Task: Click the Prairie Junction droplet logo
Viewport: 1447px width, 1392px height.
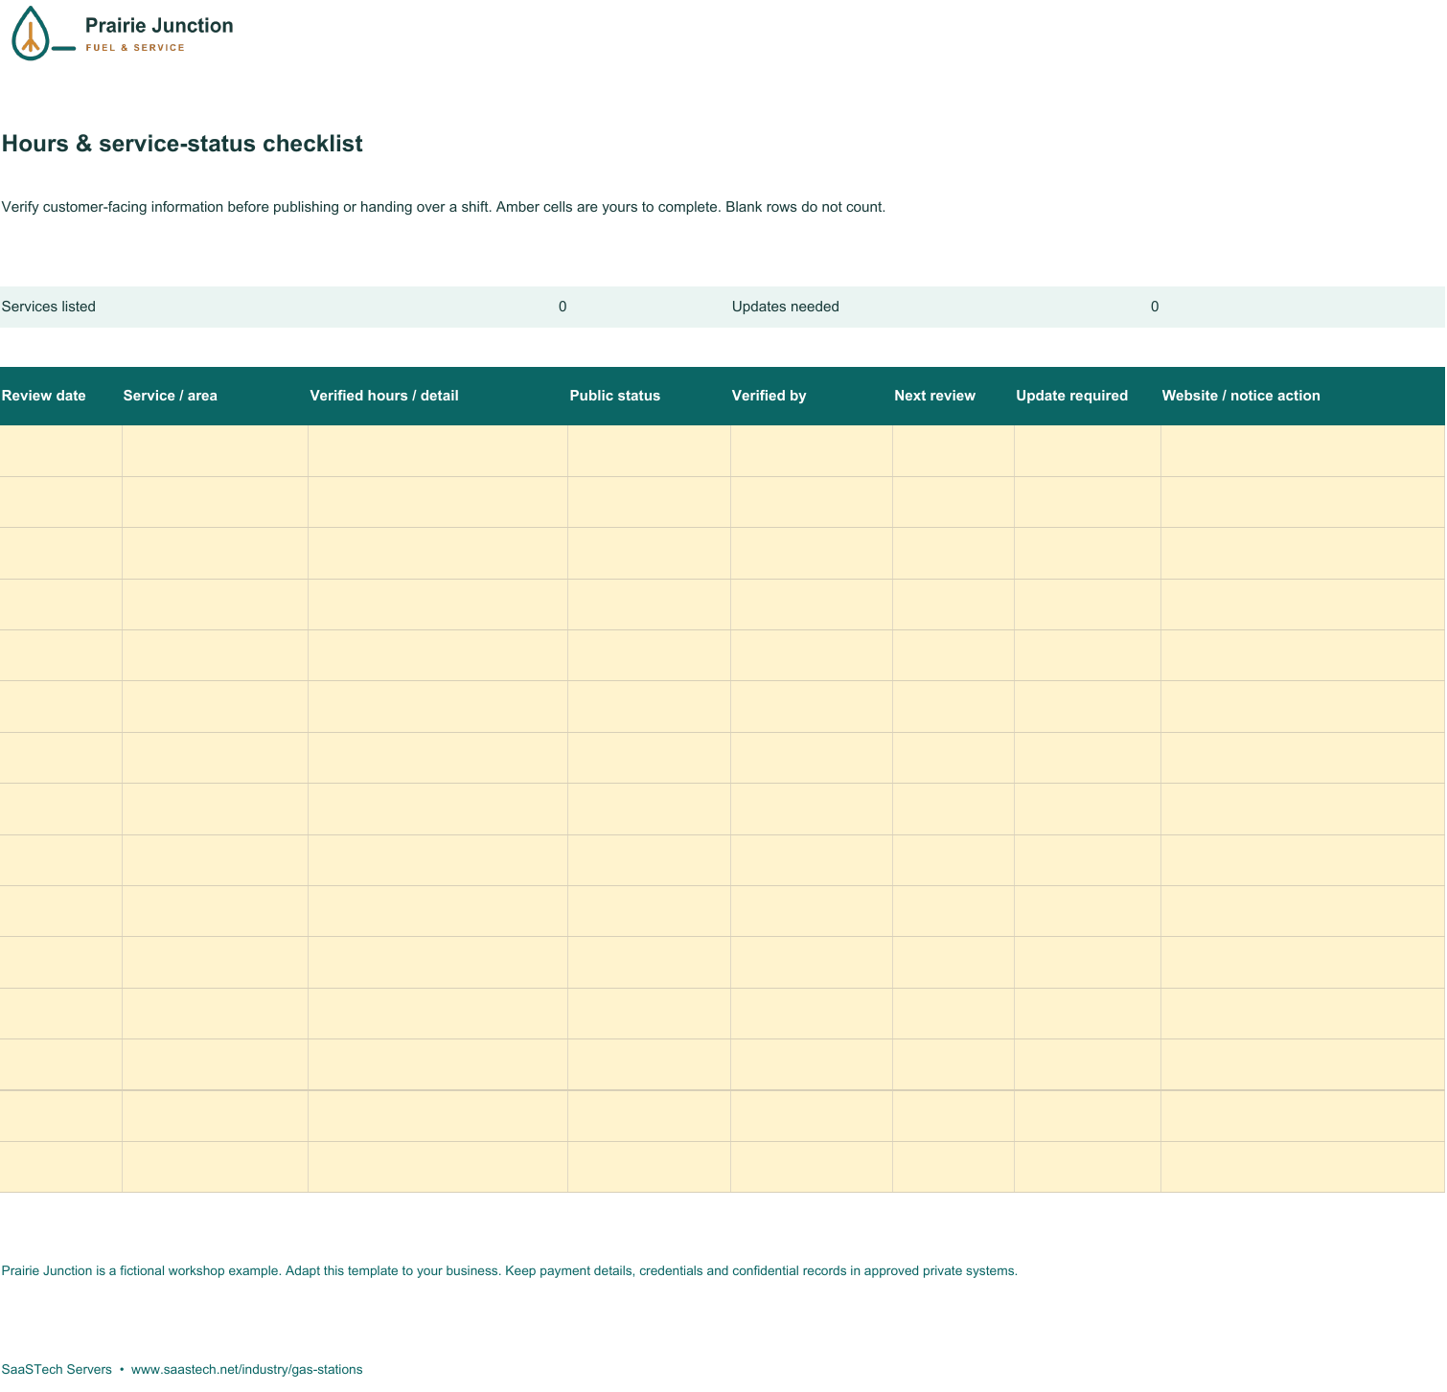Action: (x=43, y=34)
